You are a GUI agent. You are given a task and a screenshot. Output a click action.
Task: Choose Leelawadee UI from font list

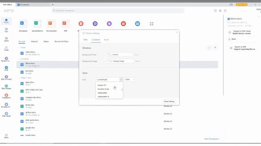[x=109, y=97]
